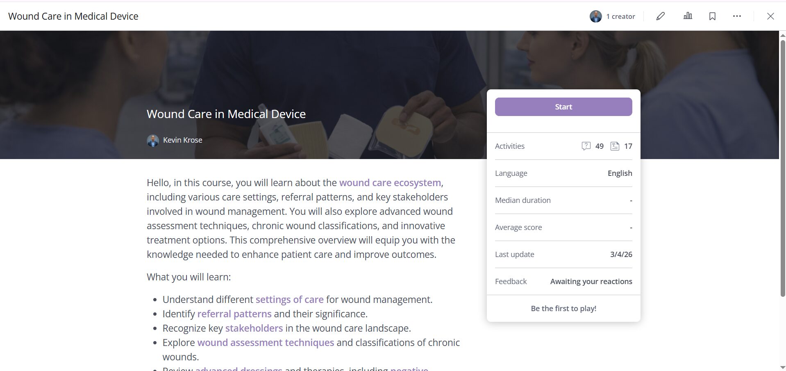The image size is (786, 371).
Task: Click the questions count icon
Action: click(586, 146)
